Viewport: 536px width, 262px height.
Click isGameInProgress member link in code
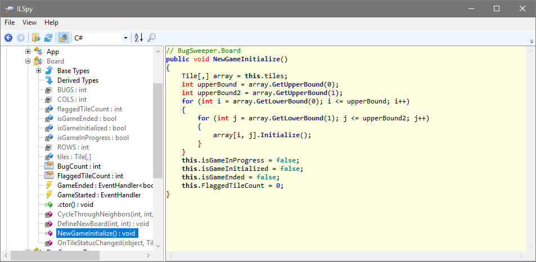click(232, 160)
